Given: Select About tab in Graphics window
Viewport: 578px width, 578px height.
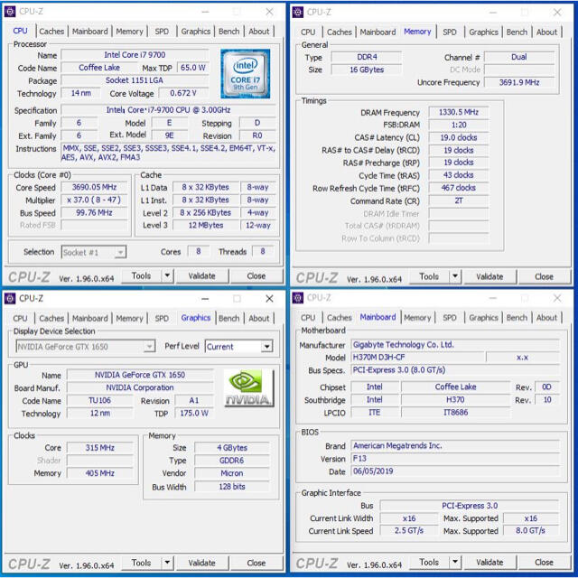Looking at the screenshot, I should tap(259, 318).
